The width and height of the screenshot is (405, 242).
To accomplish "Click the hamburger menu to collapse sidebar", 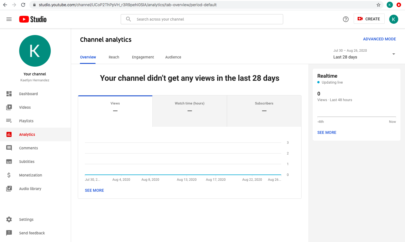I will pyautogui.click(x=9, y=19).
